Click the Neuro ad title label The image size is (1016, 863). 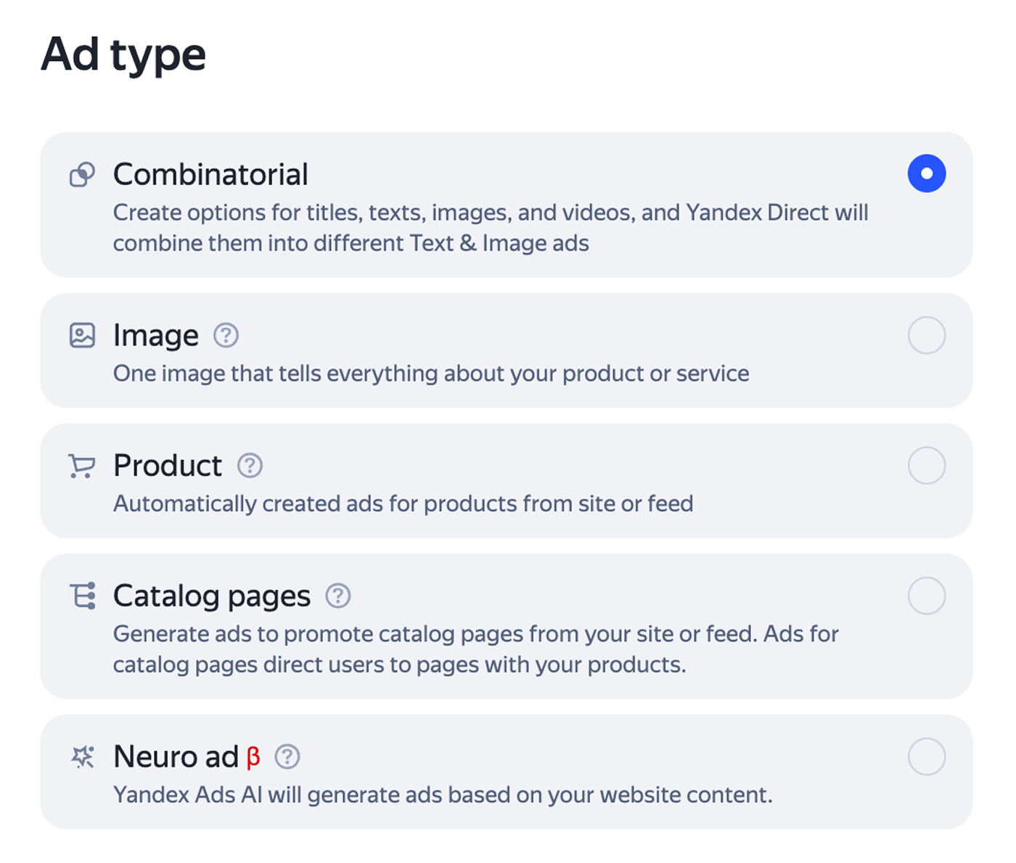coord(176,757)
